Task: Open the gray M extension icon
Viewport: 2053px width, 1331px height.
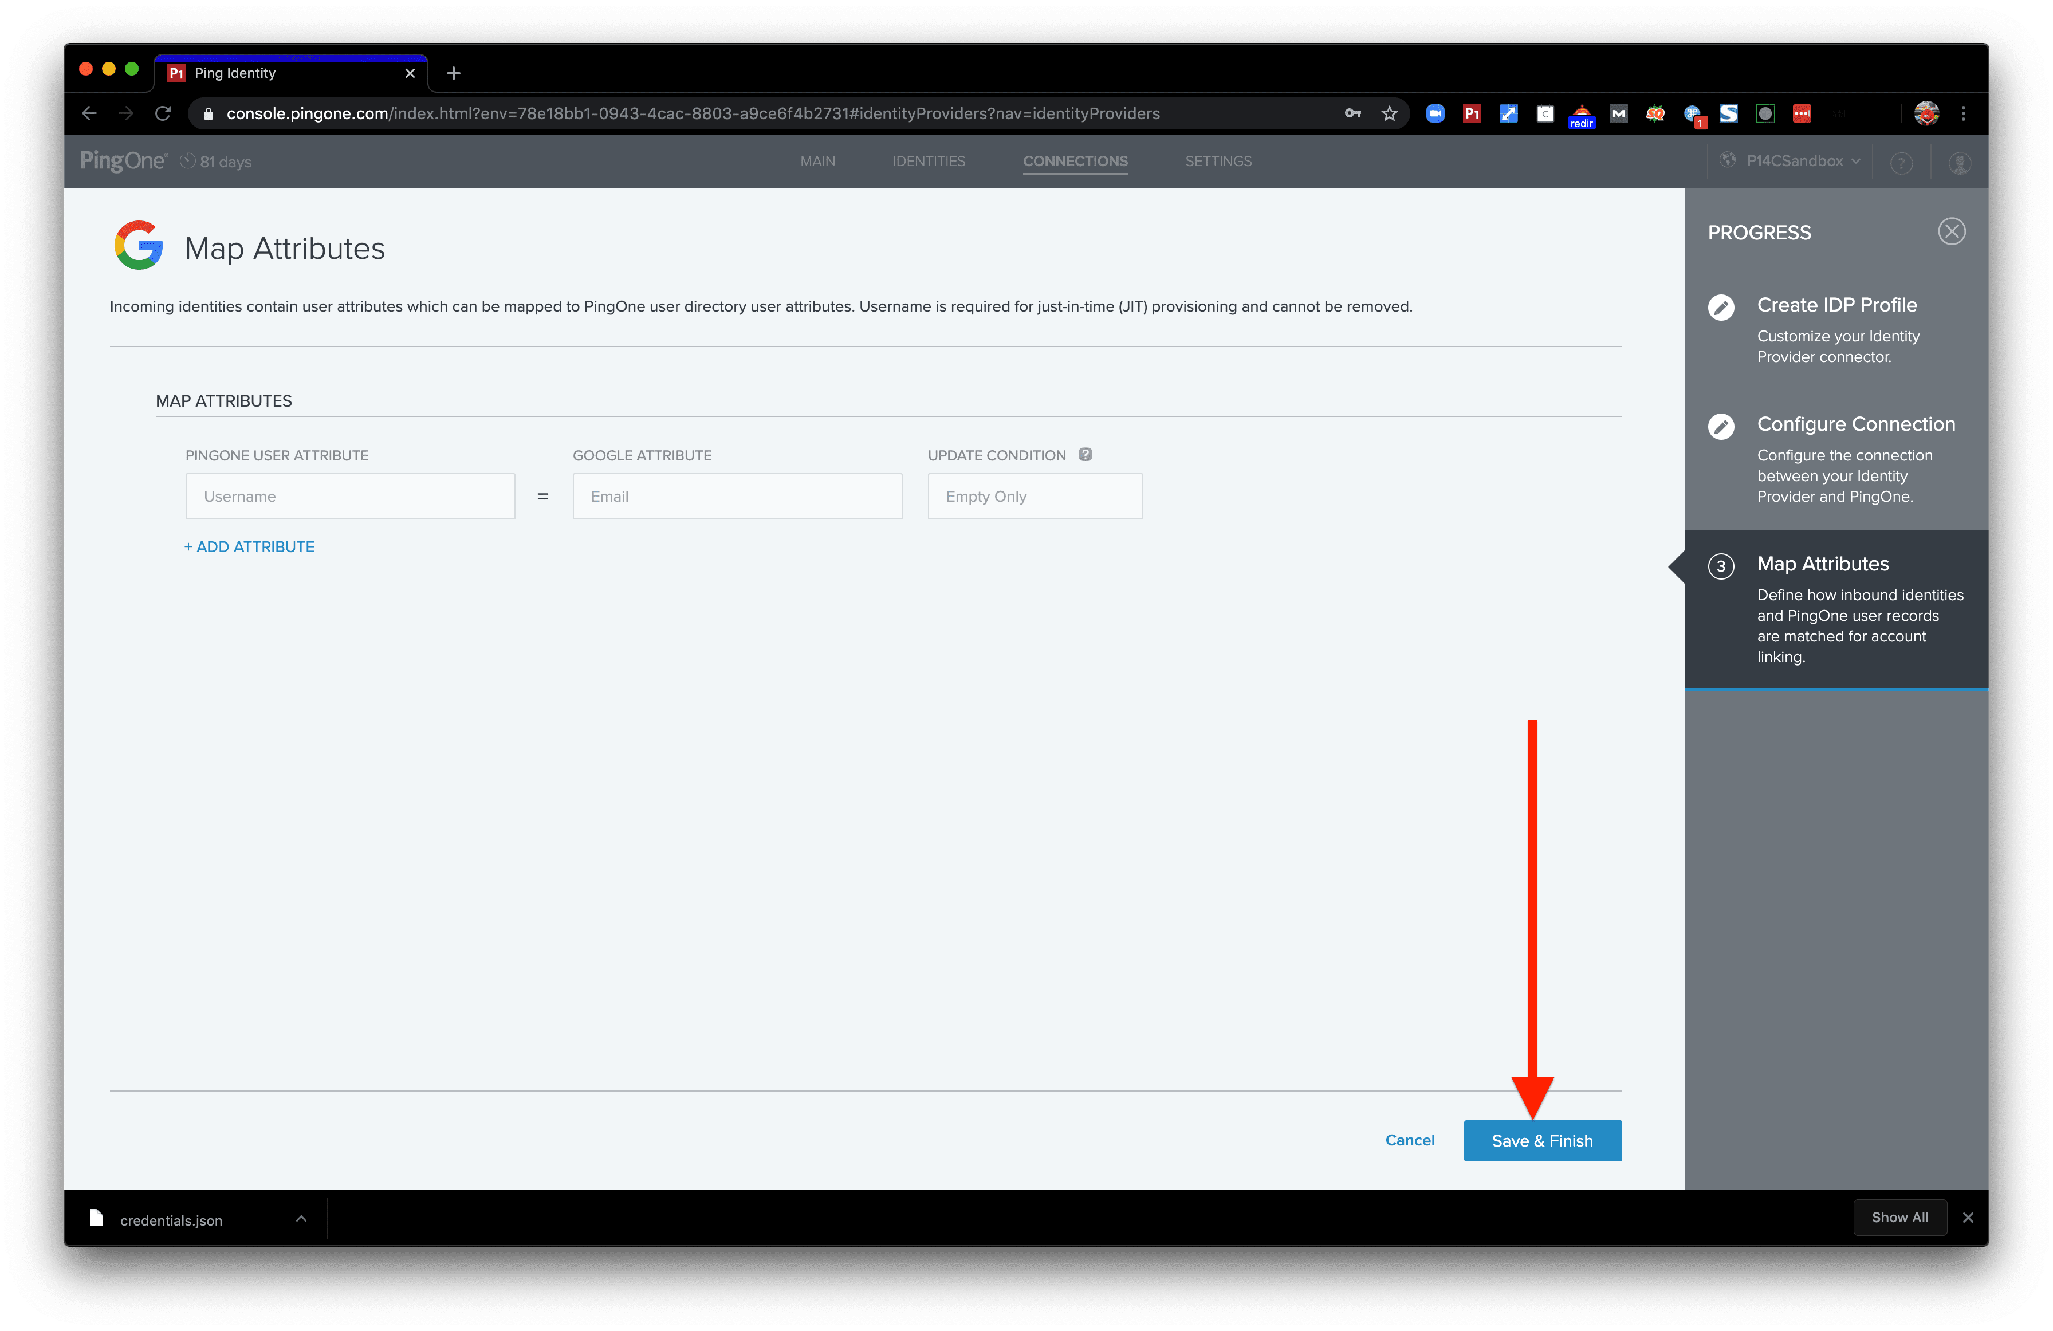Action: [1618, 114]
